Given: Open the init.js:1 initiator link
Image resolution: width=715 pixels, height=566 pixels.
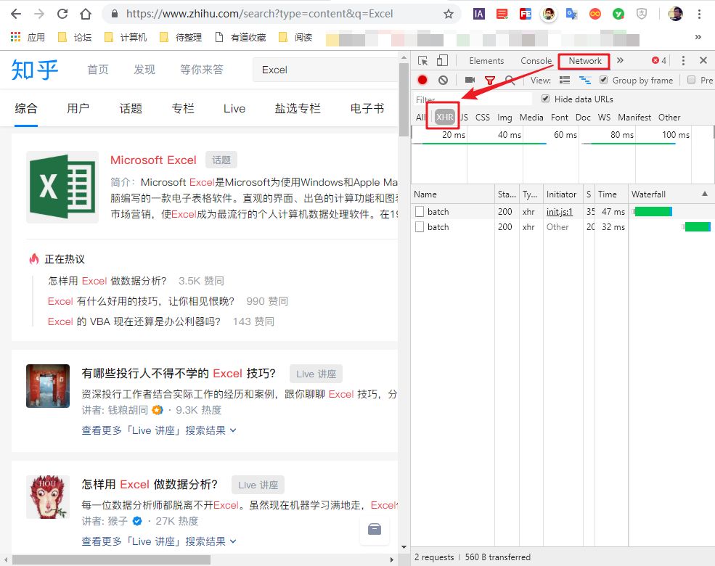Looking at the screenshot, I should (560, 211).
